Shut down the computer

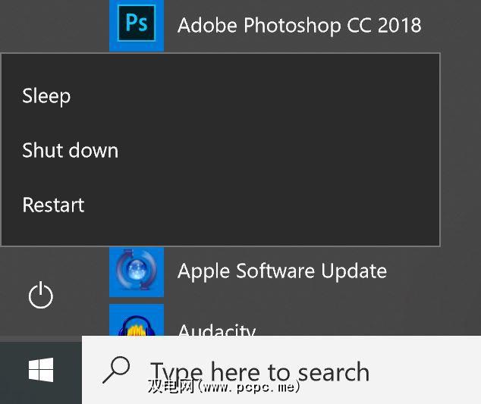point(70,150)
